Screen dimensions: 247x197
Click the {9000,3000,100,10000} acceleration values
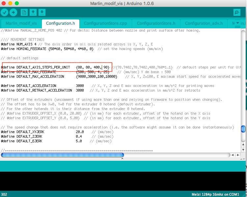96,77
